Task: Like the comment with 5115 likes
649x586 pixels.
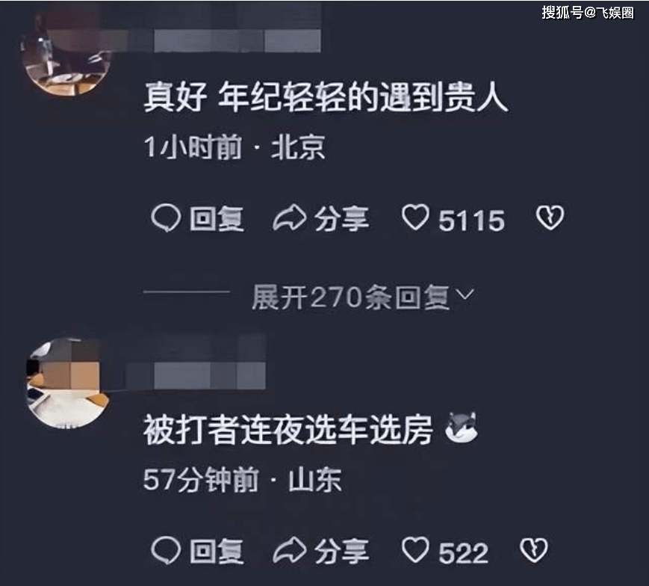Action: pos(415,218)
